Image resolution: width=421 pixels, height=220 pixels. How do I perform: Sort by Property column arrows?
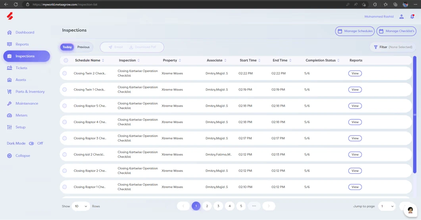point(180,60)
